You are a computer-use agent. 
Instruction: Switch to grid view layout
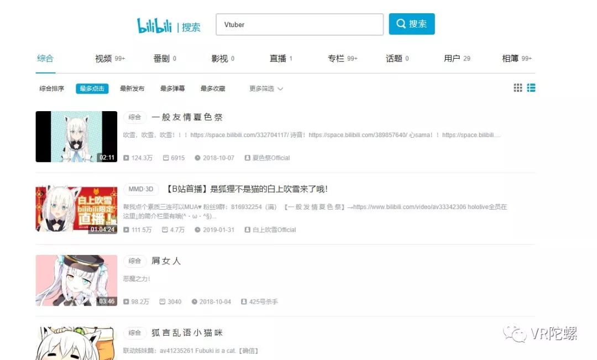pos(518,88)
